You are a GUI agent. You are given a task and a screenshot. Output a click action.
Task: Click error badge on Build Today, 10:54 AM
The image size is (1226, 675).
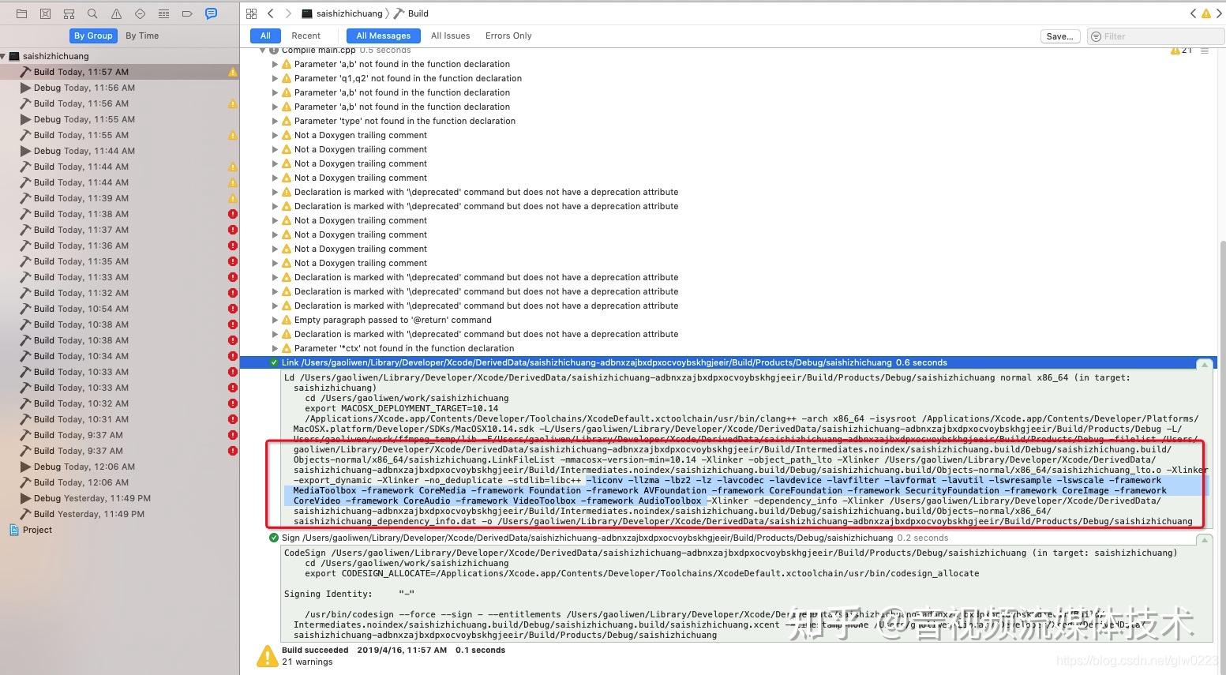(x=233, y=309)
